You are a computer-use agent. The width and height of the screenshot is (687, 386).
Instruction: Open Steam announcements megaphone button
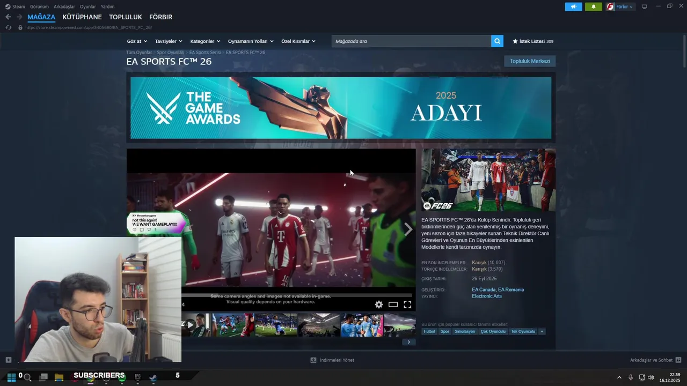573,7
